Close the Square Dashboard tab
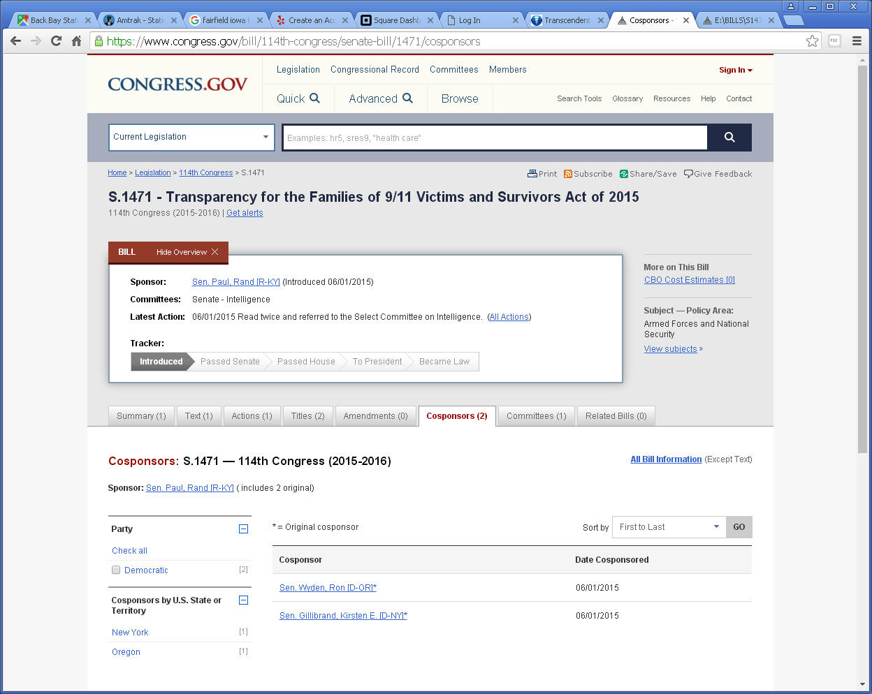 tap(430, 20)
